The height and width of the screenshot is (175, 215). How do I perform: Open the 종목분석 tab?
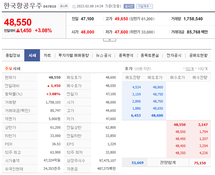point(126,55)
